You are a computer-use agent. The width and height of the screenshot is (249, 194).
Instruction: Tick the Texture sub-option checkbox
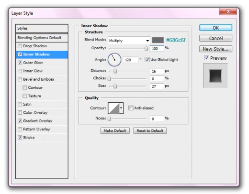pos(24,96)
